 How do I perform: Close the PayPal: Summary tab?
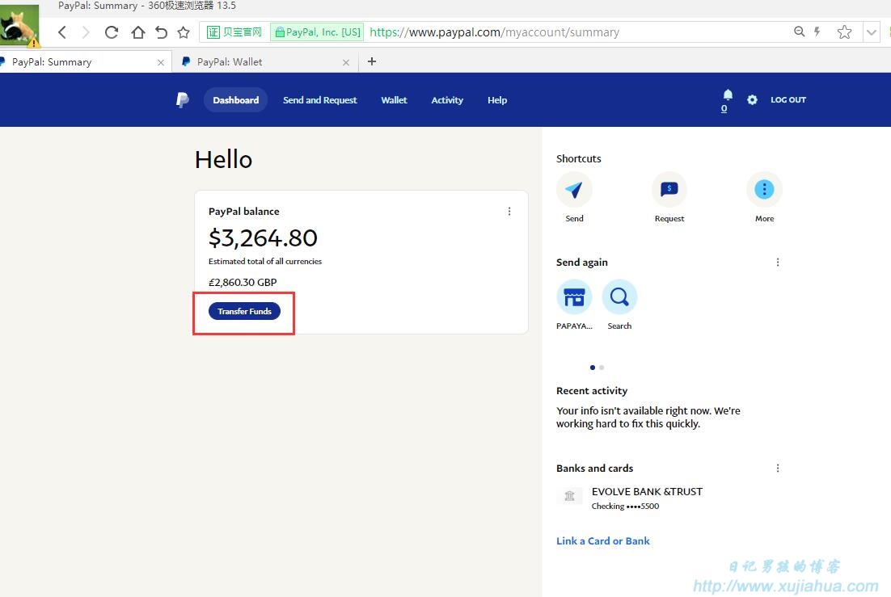point(161,62)
